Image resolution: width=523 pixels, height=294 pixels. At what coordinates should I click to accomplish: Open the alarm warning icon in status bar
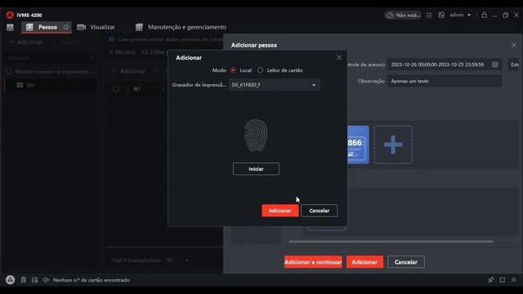10,280
